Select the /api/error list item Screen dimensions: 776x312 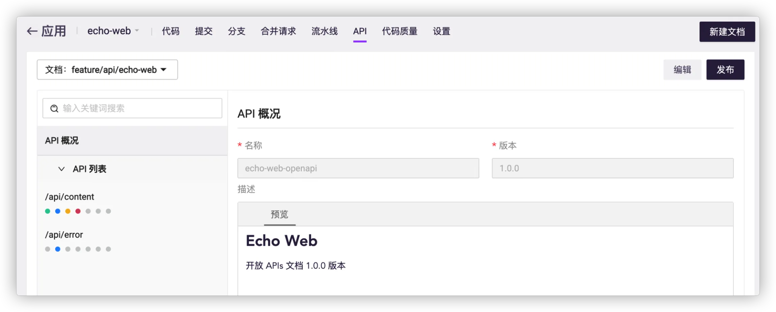click(x=64, y=235)
